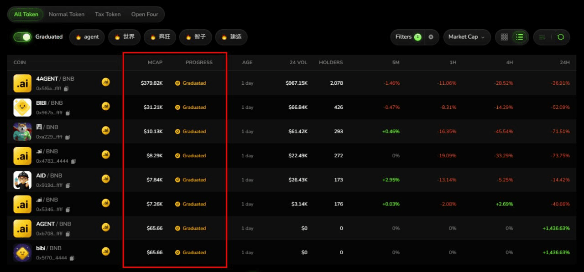This screenshot has height=272, width=584.
Task: Sort by the 24H change column header
Action: coord(565,62)
